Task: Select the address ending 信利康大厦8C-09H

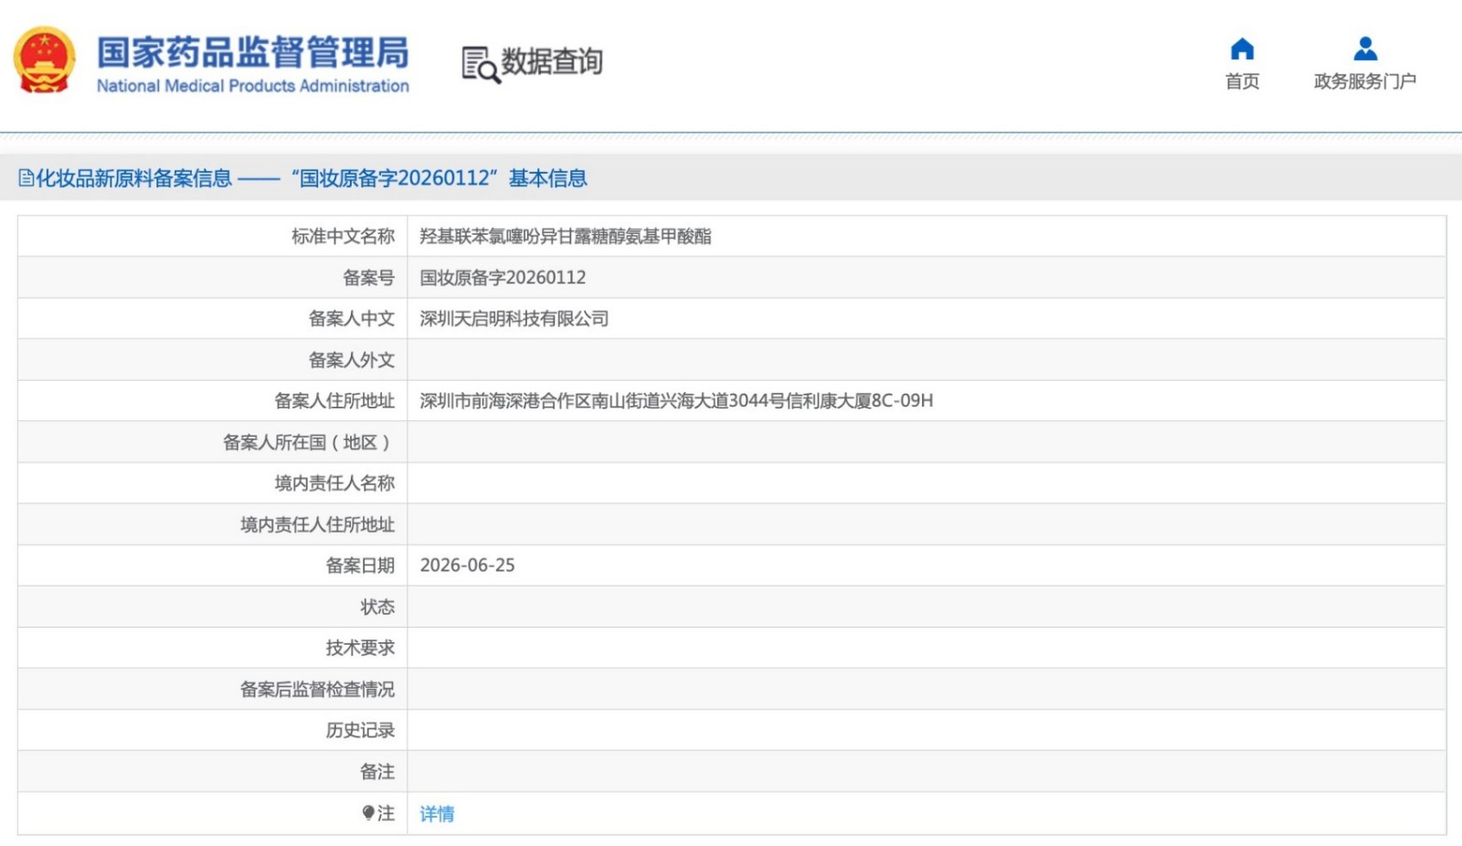Action: [676, 401]
